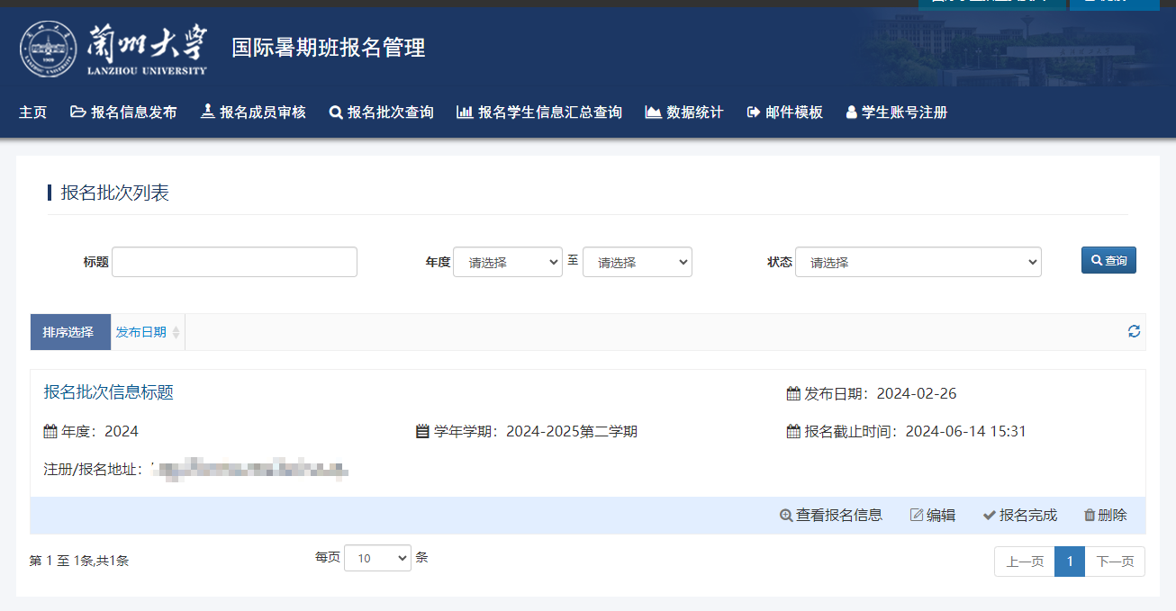This screenshot has height=611, width=1176.
Task: Open the 邮件模板 menu
Action: (785, 112)
